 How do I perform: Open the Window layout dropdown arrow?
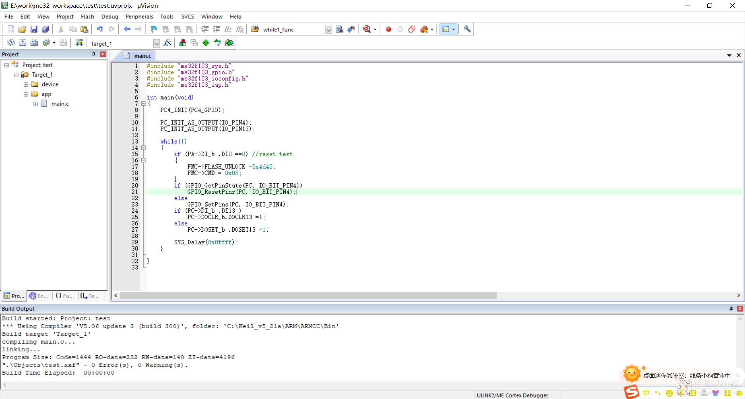454,29
